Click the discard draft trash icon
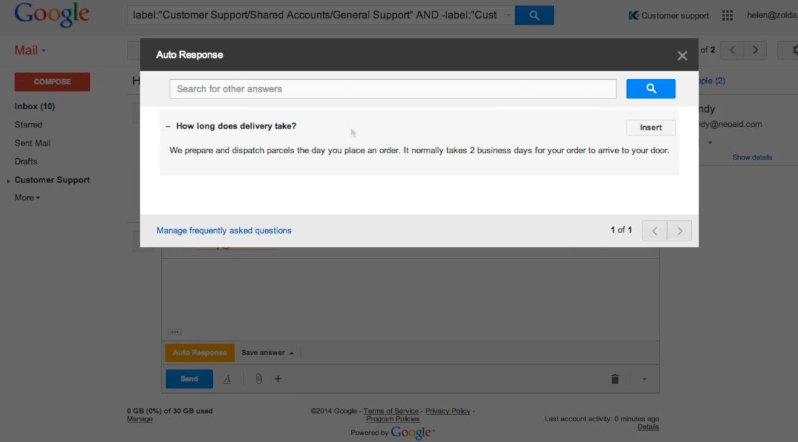This screenshot has width=798, height=442. (x=615, y=379)
